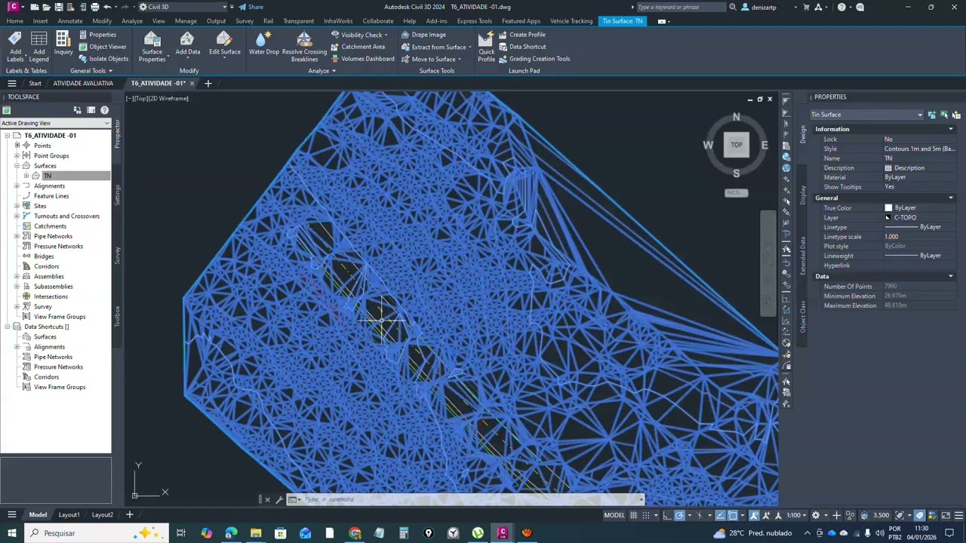966x543 pixels.
Task: Toggle isometric drafting in the status bar
Action: coord(700,515)
